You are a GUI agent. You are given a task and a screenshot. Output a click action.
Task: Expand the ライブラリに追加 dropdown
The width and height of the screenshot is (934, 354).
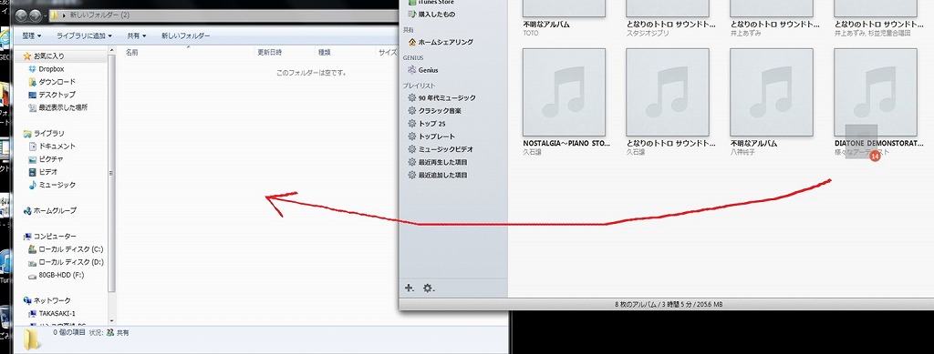[x=84, y=35]
